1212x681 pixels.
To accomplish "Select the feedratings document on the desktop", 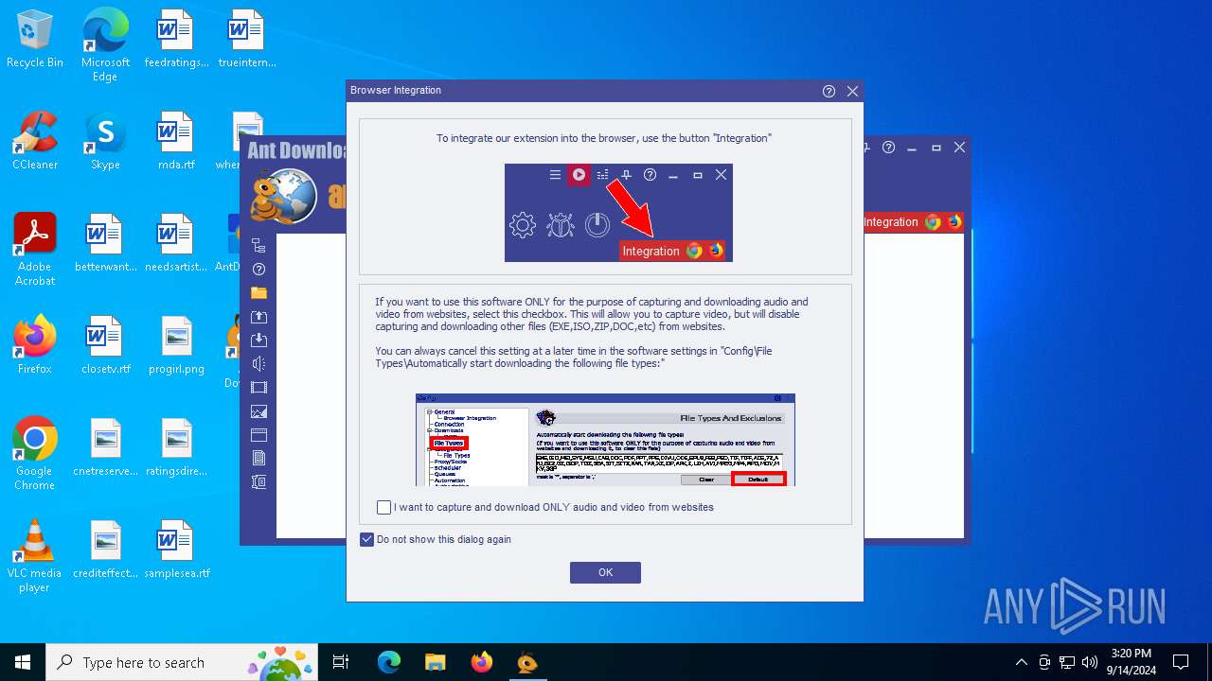I will tap(176, 40).
